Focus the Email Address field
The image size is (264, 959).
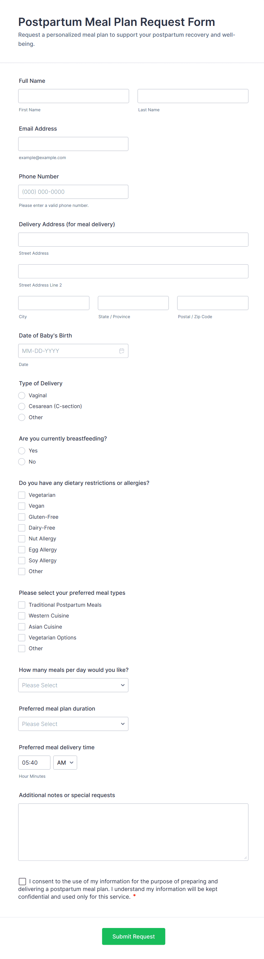pos(73,144)
